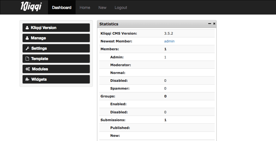Open the Dashboard nav tab

pyautogui.click(x=62, y=7)
